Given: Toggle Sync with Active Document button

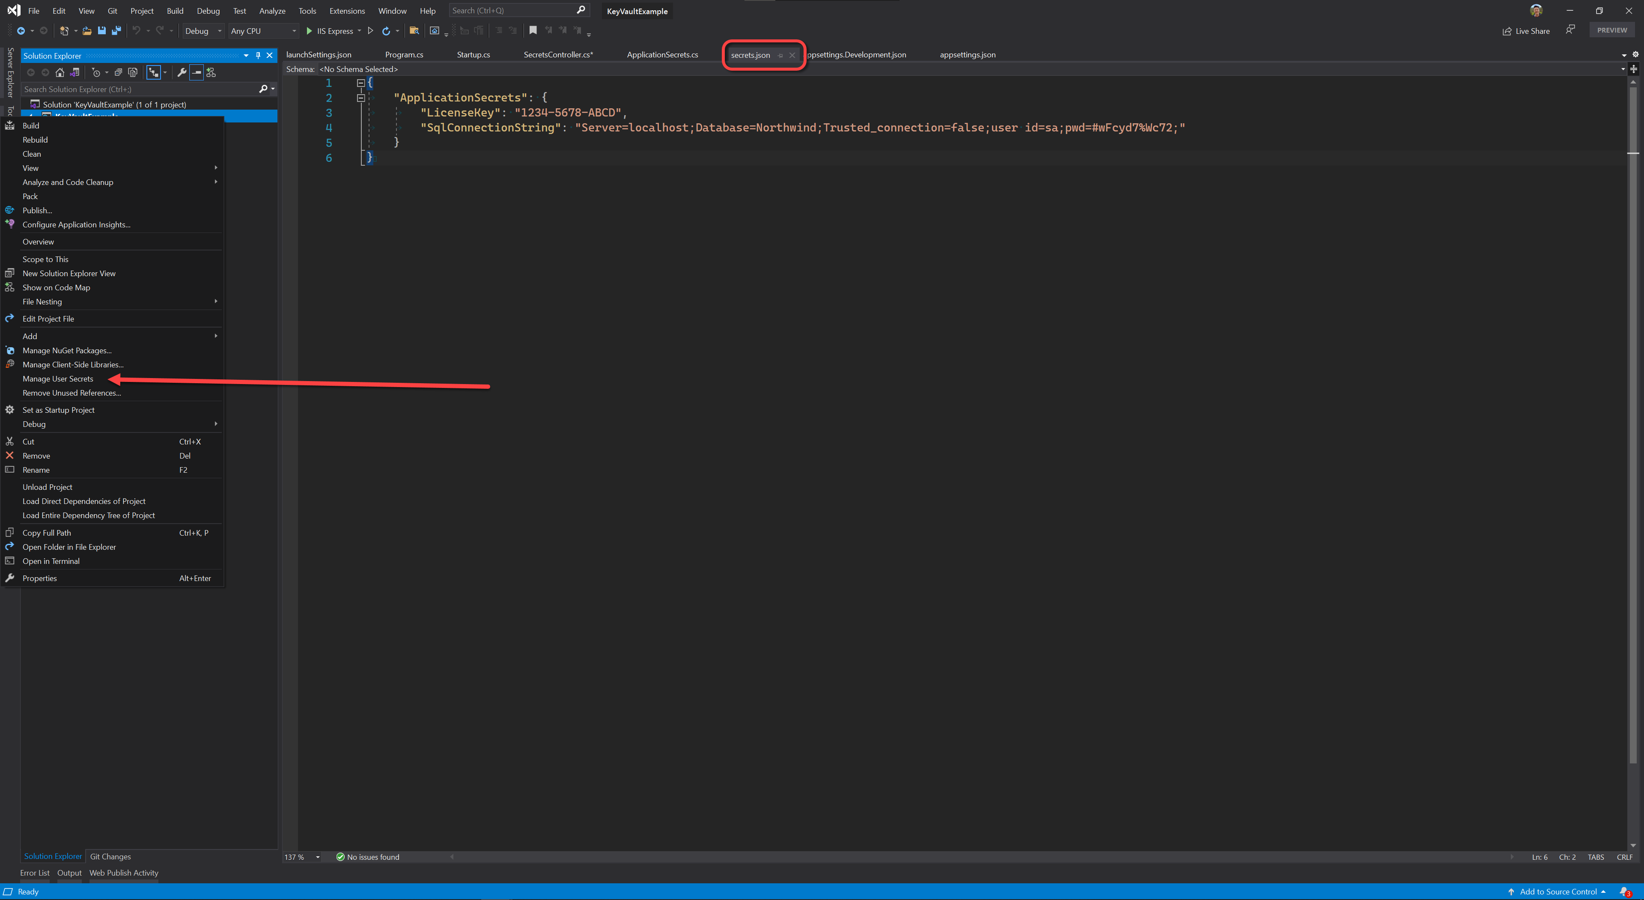Looking at the screenshot, I should click(x=154, y=72).
